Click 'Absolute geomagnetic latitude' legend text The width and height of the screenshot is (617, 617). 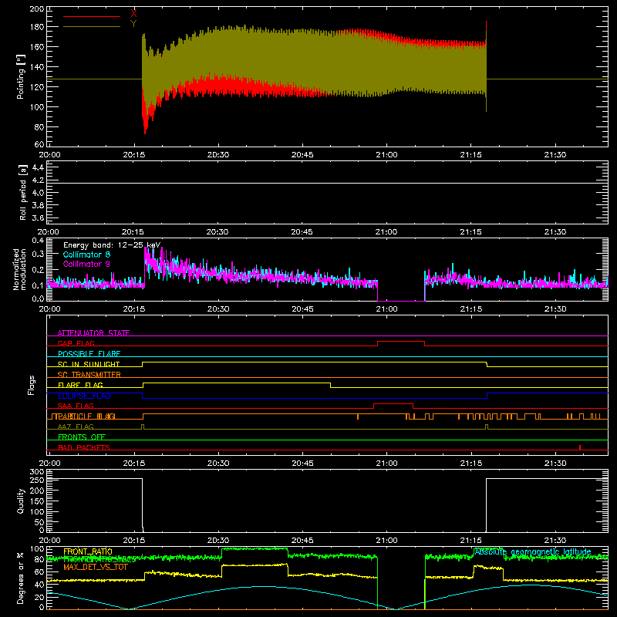tap(533, 552)
